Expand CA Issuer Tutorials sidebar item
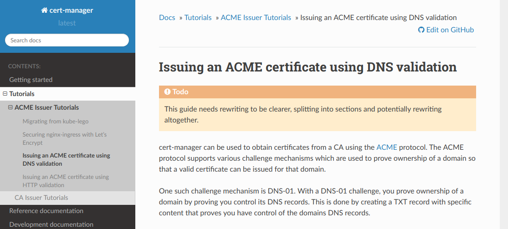Image resolution: width=508 pixels, height=229 pixels. coord(41,198)
